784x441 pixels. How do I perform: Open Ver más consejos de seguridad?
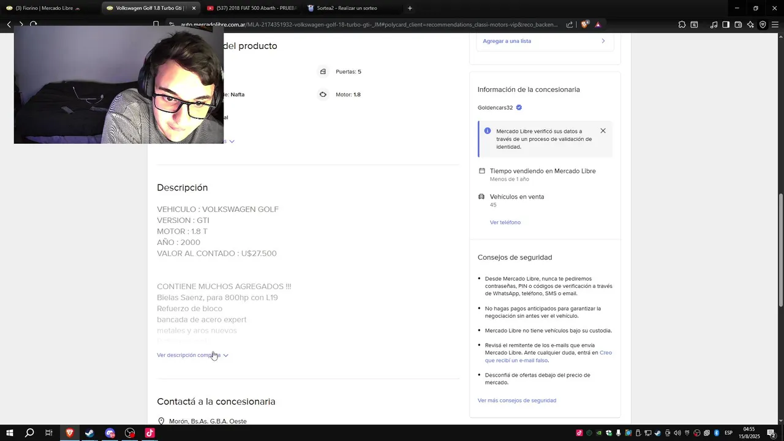tap(517, 401)
